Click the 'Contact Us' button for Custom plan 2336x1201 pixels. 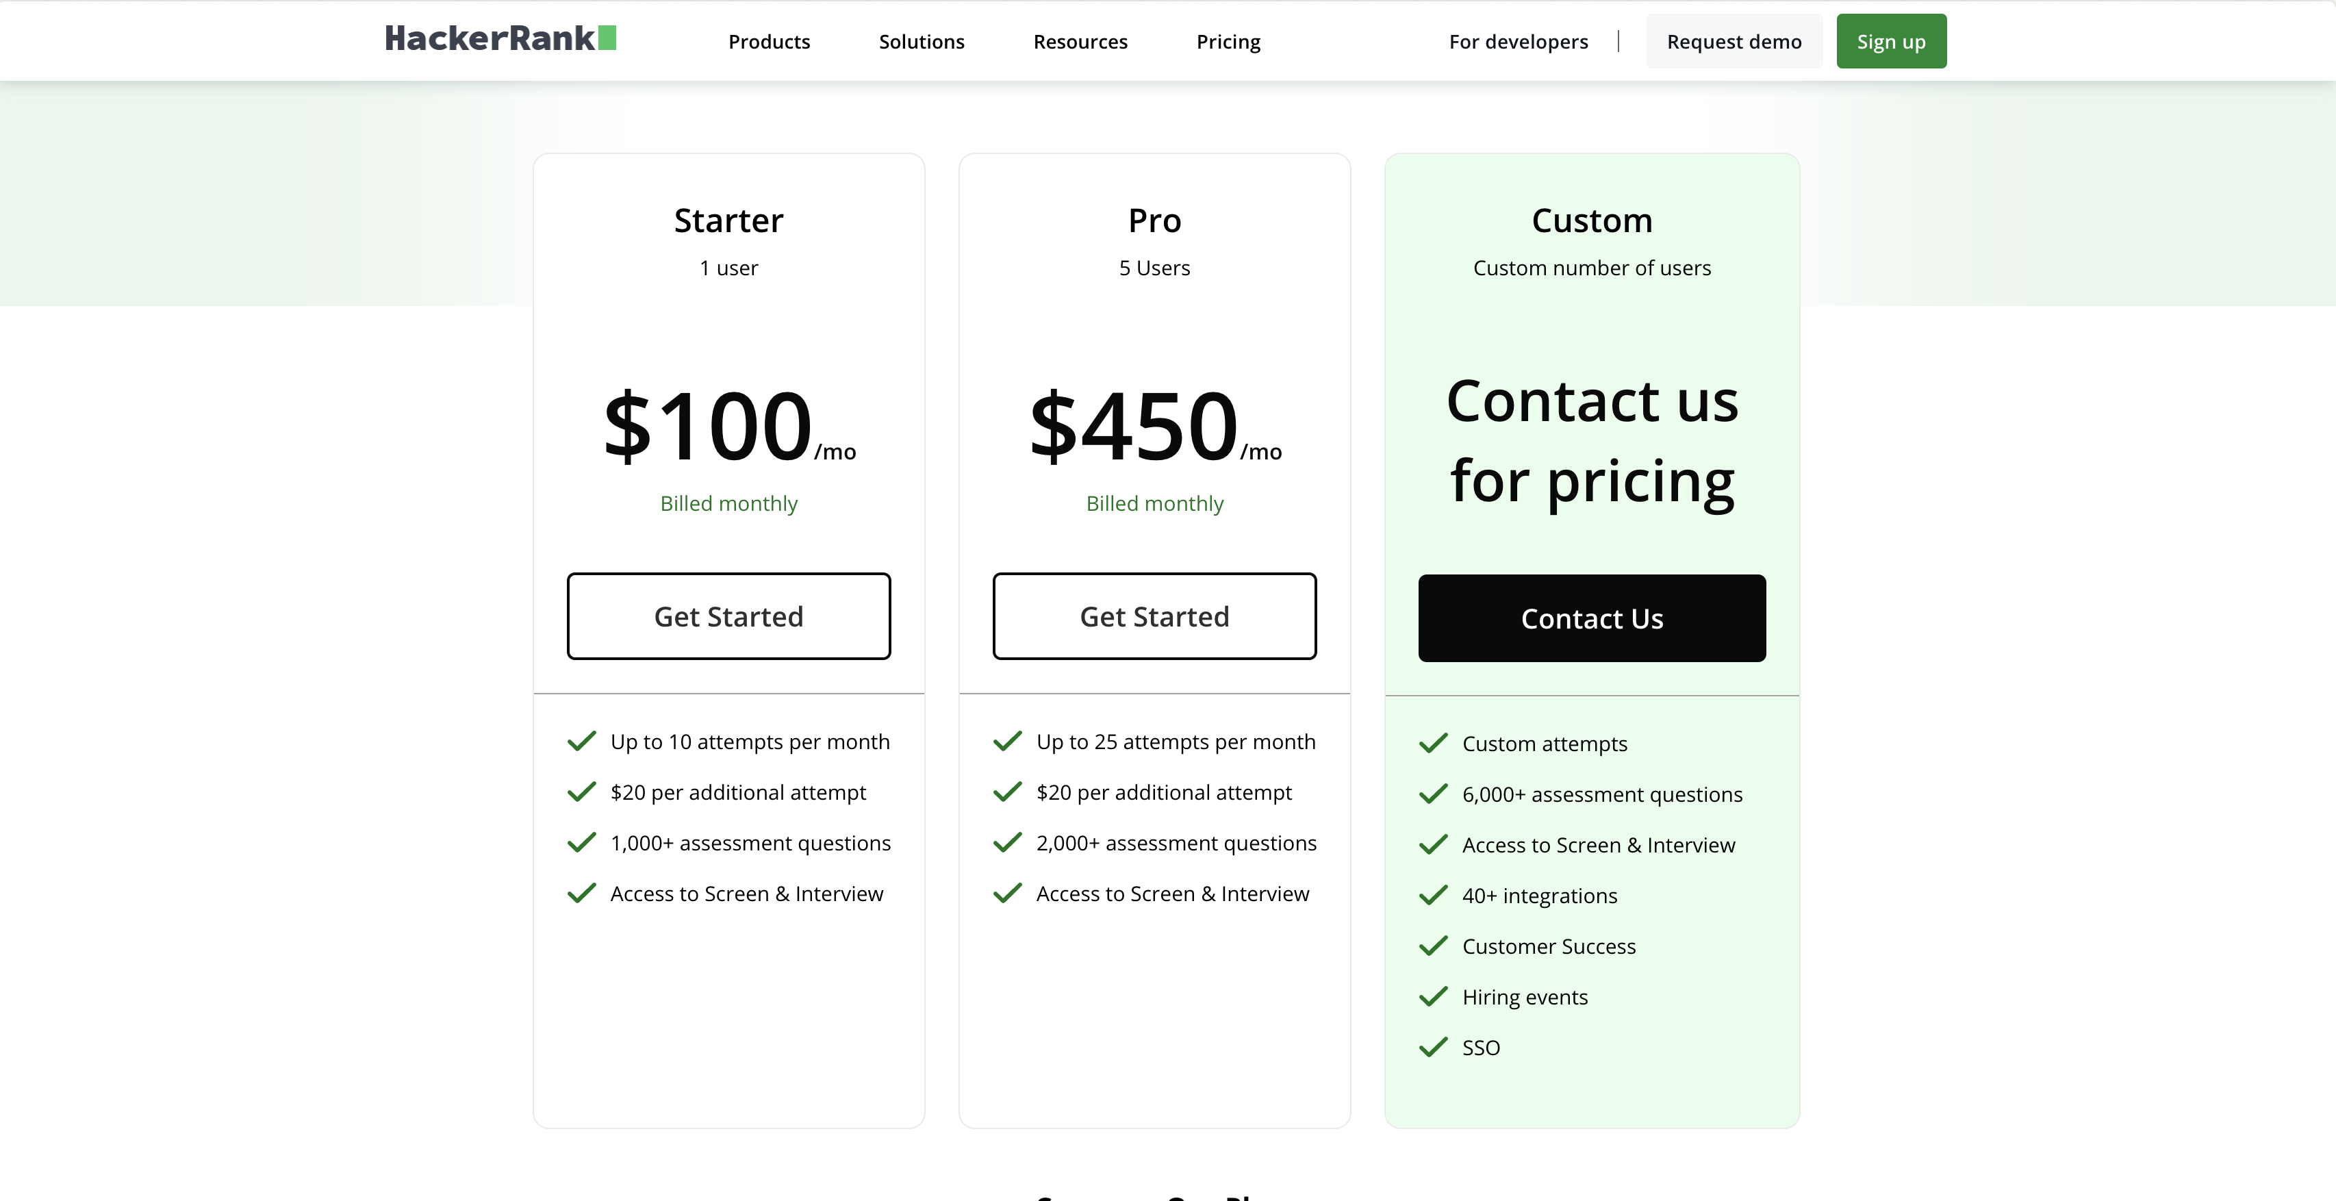tap(1592, 618)
